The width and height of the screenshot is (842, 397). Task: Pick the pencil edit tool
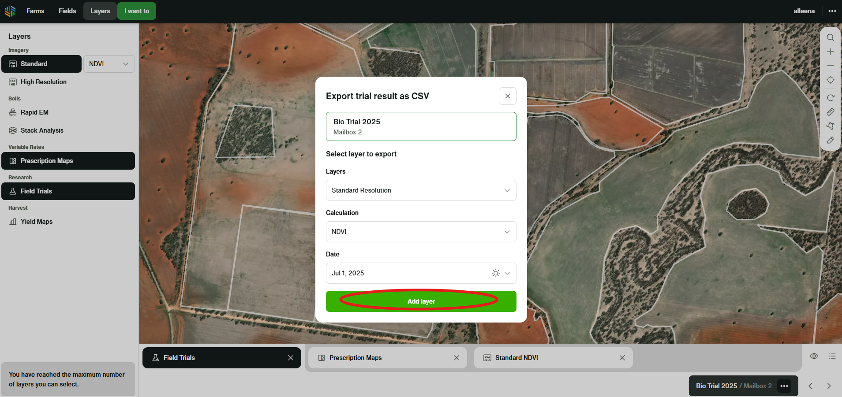coord(830,140)
